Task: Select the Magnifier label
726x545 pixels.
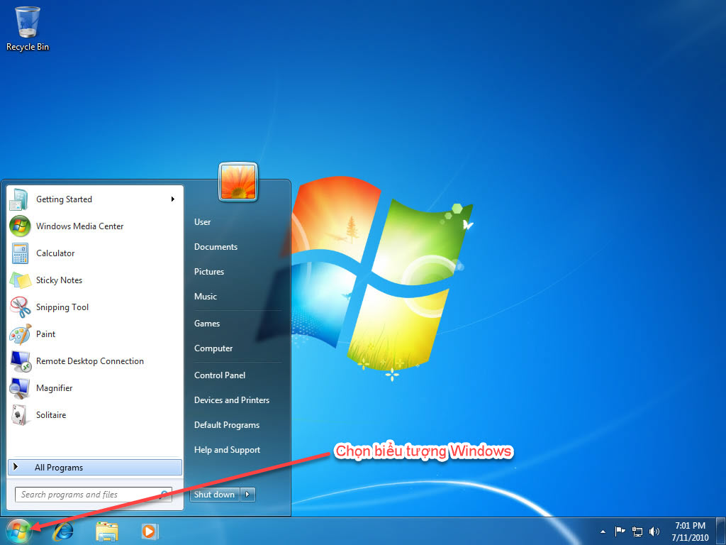Action: click(54, 388)
